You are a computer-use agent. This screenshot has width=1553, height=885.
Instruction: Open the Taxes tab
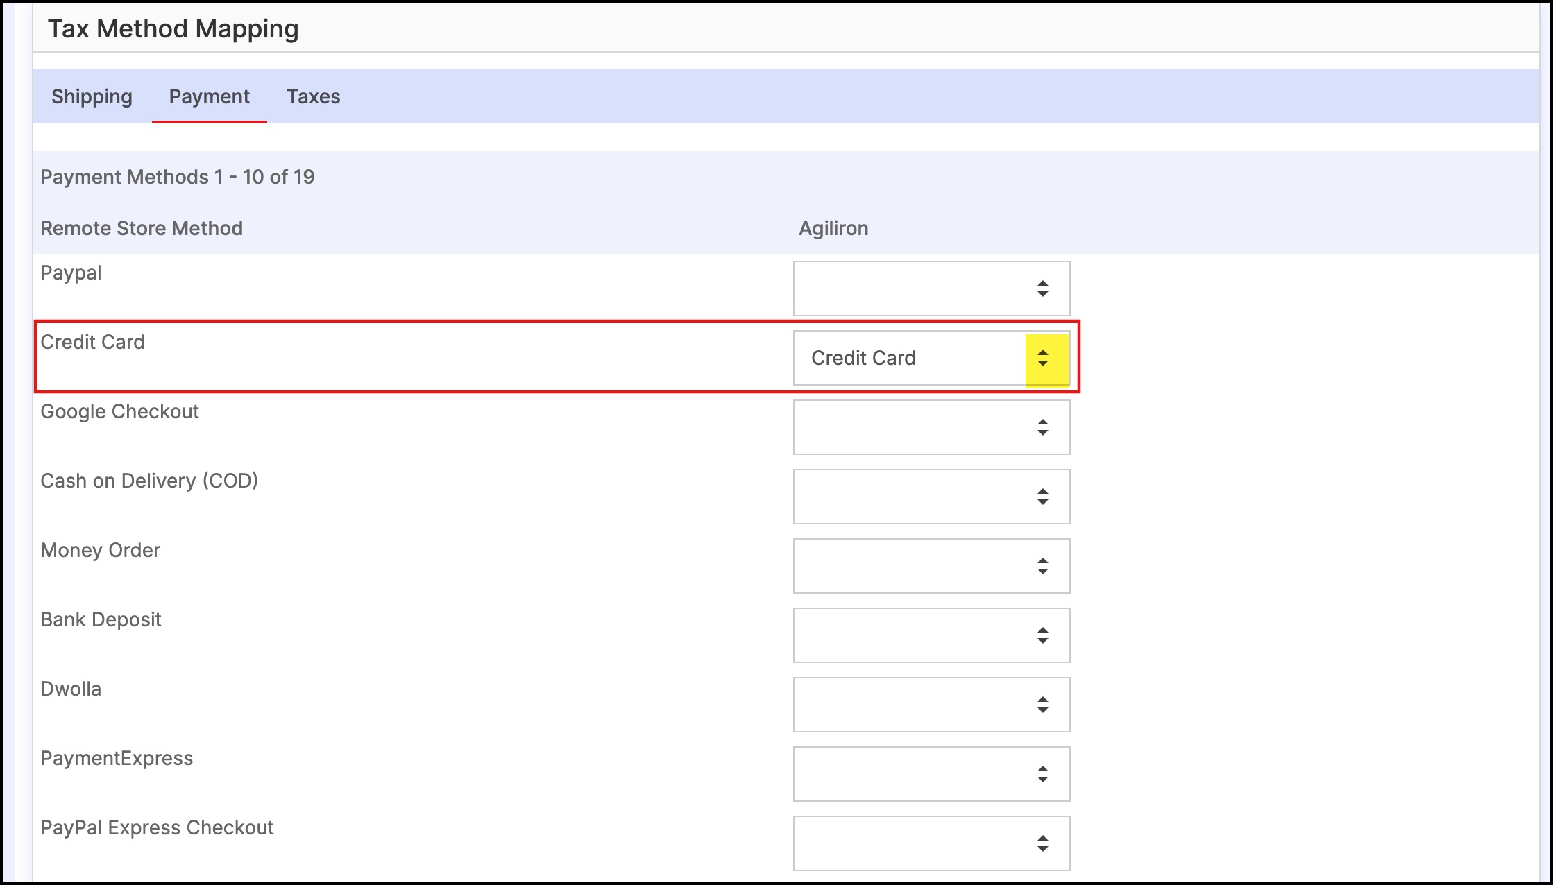[x=314, y=96]
